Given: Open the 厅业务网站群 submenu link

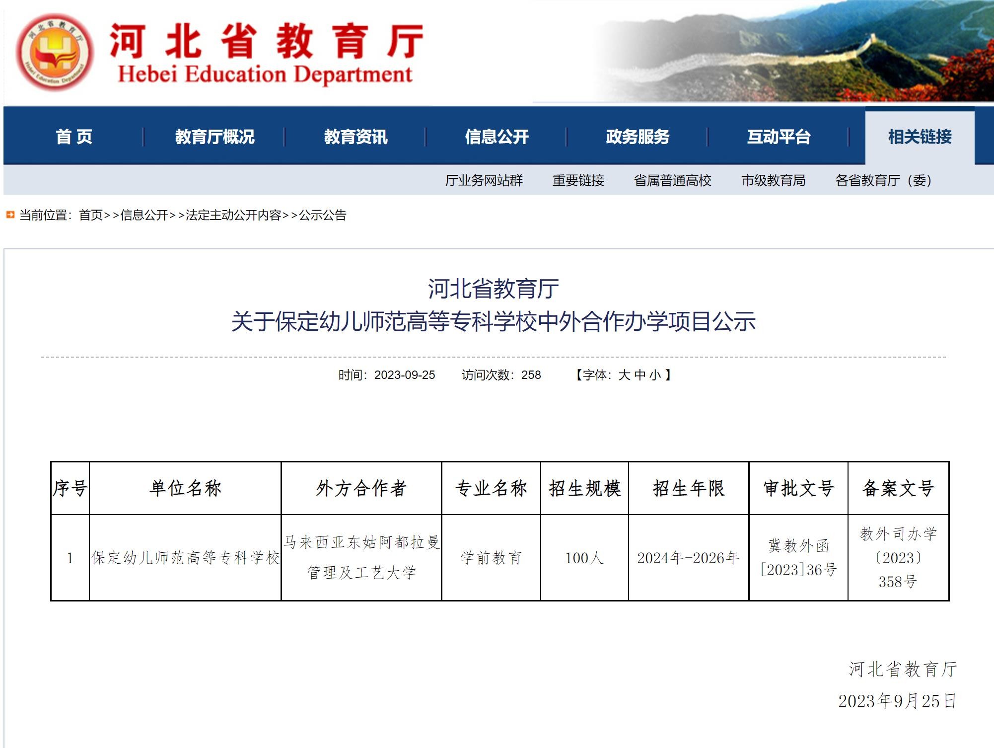Looking at the screenshot, I should [484, 180].
